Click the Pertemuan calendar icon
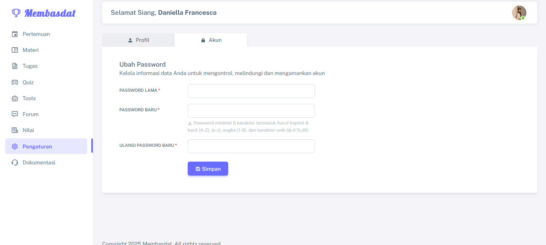 tap(15, 34)
